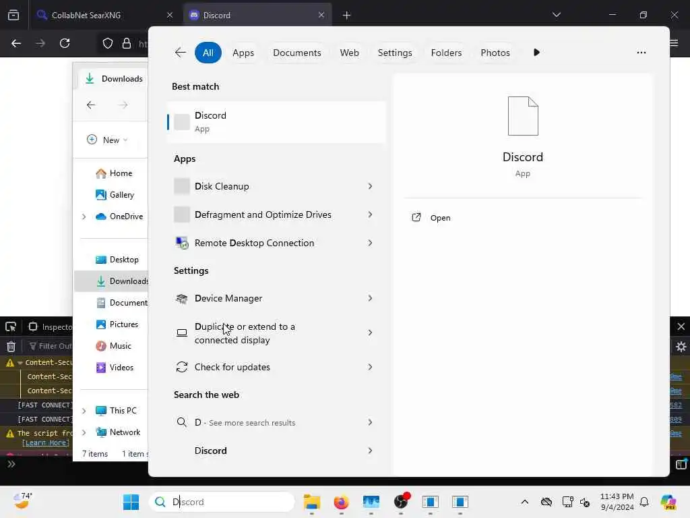Viewport: 690px width, 518px height.
Task: Expand Defragment and Optimize Drives chevron
Action: point(370,214)
